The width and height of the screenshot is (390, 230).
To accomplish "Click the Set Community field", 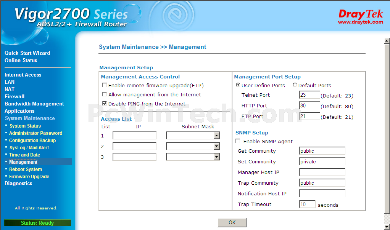I will point(322,161).
